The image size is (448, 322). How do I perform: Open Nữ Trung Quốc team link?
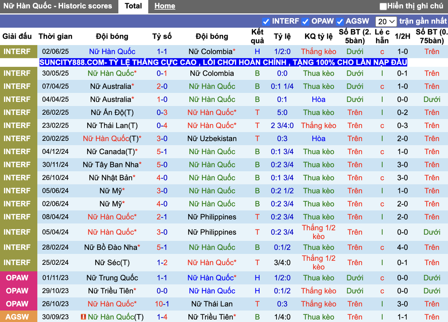112,278
